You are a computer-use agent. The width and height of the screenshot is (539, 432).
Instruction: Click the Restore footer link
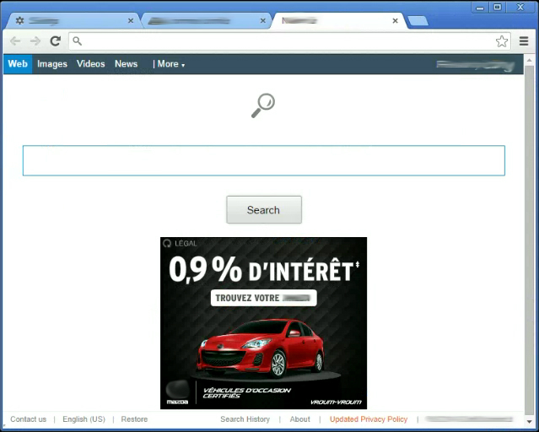pyautogui.click(x=134, y=419)
